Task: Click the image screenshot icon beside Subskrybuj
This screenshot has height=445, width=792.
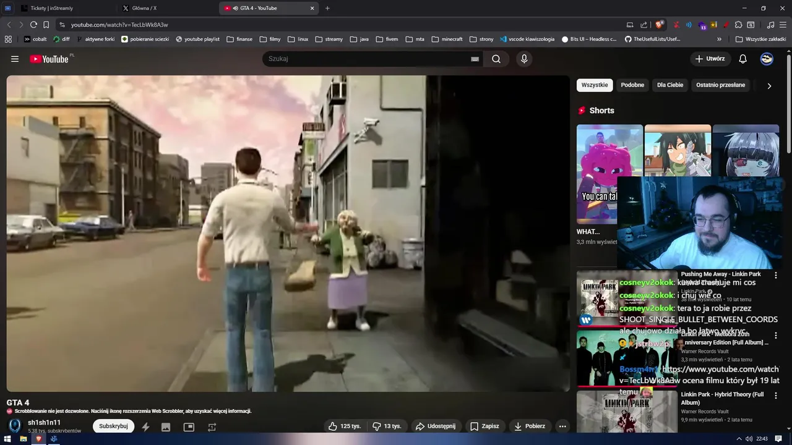Action: tap(166, 426)
